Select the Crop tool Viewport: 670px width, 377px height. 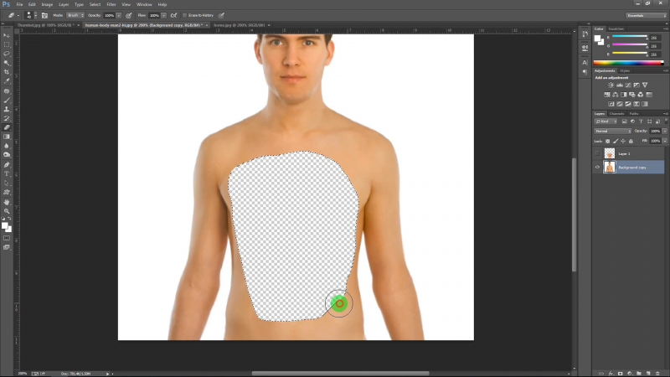[7, 72]
